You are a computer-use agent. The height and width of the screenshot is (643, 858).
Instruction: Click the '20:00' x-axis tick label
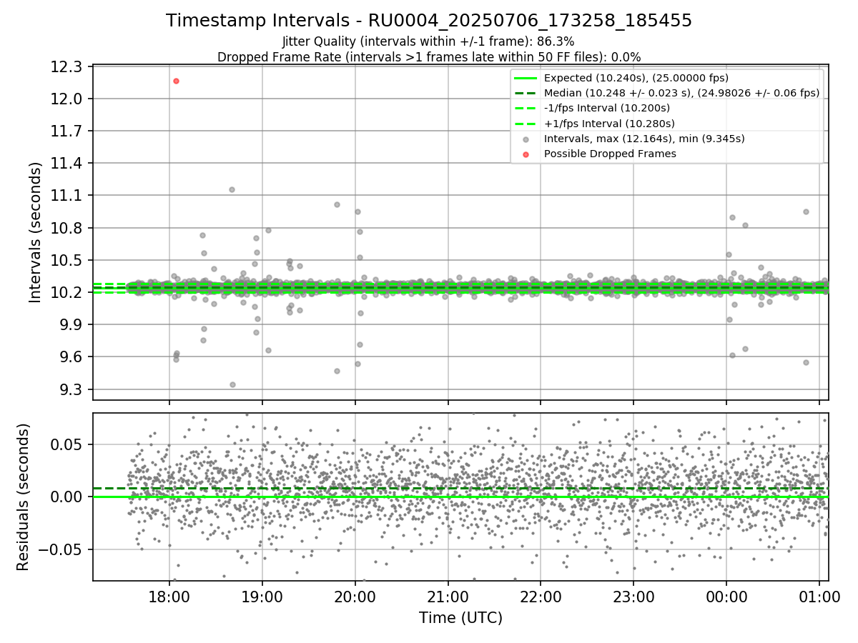click(x=355, y=596)
